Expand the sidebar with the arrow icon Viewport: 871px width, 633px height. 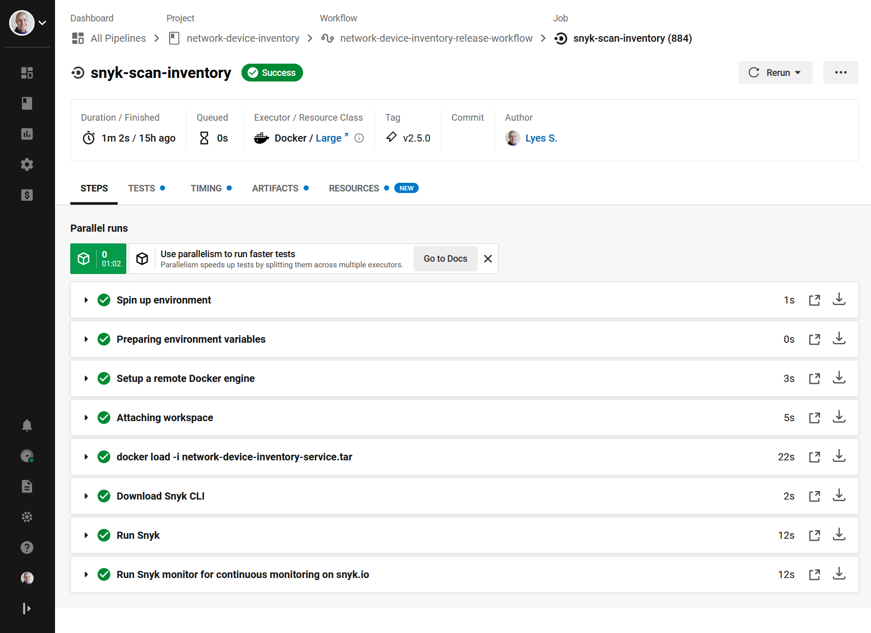tap(27, 609)
